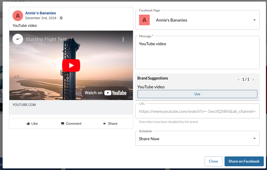Click Share on Facebook button
Screen dimensions: 267x170
[244, 161]
